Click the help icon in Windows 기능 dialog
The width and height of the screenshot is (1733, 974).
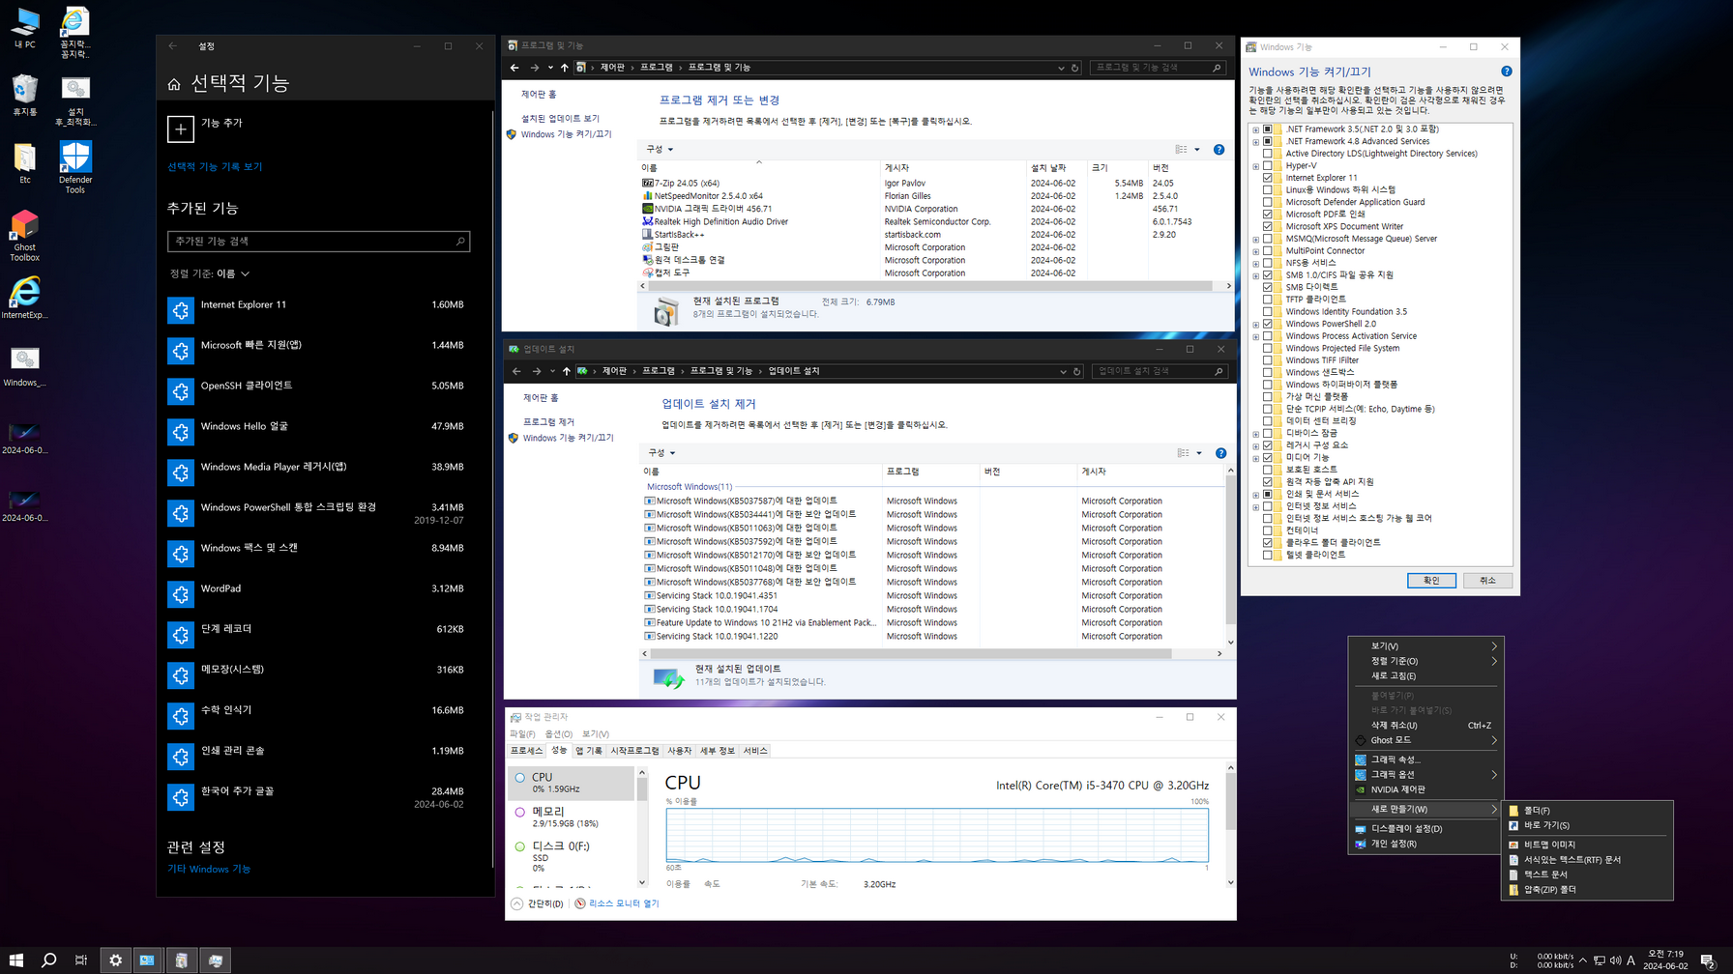1507,72
